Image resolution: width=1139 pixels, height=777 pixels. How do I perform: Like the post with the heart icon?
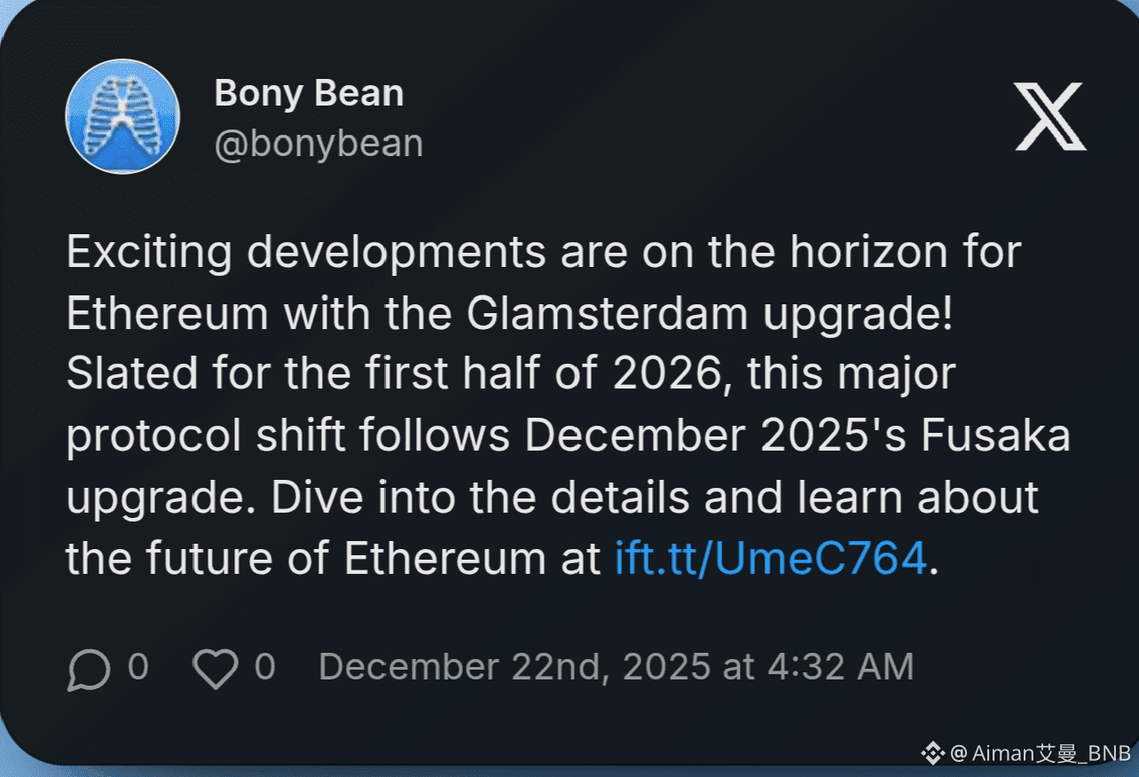[x=216, y=669]
